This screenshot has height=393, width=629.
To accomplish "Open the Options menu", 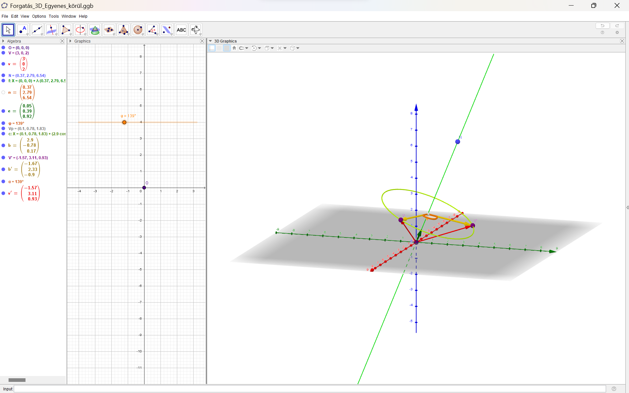I will 39,16.
